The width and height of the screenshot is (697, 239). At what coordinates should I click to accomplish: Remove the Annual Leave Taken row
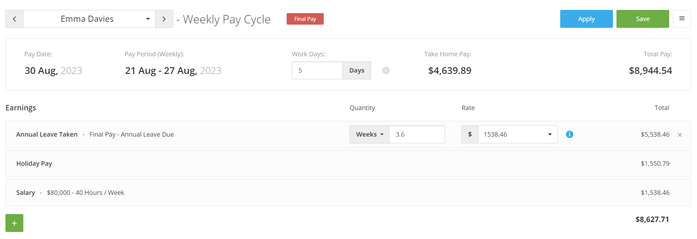[x=680, y=135]
